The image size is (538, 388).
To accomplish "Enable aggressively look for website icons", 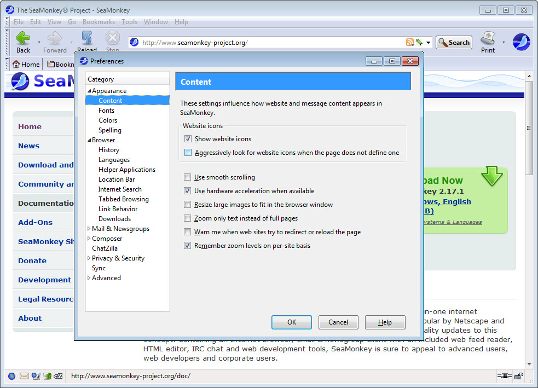I will pyautogui.click(x=188, y=153).
